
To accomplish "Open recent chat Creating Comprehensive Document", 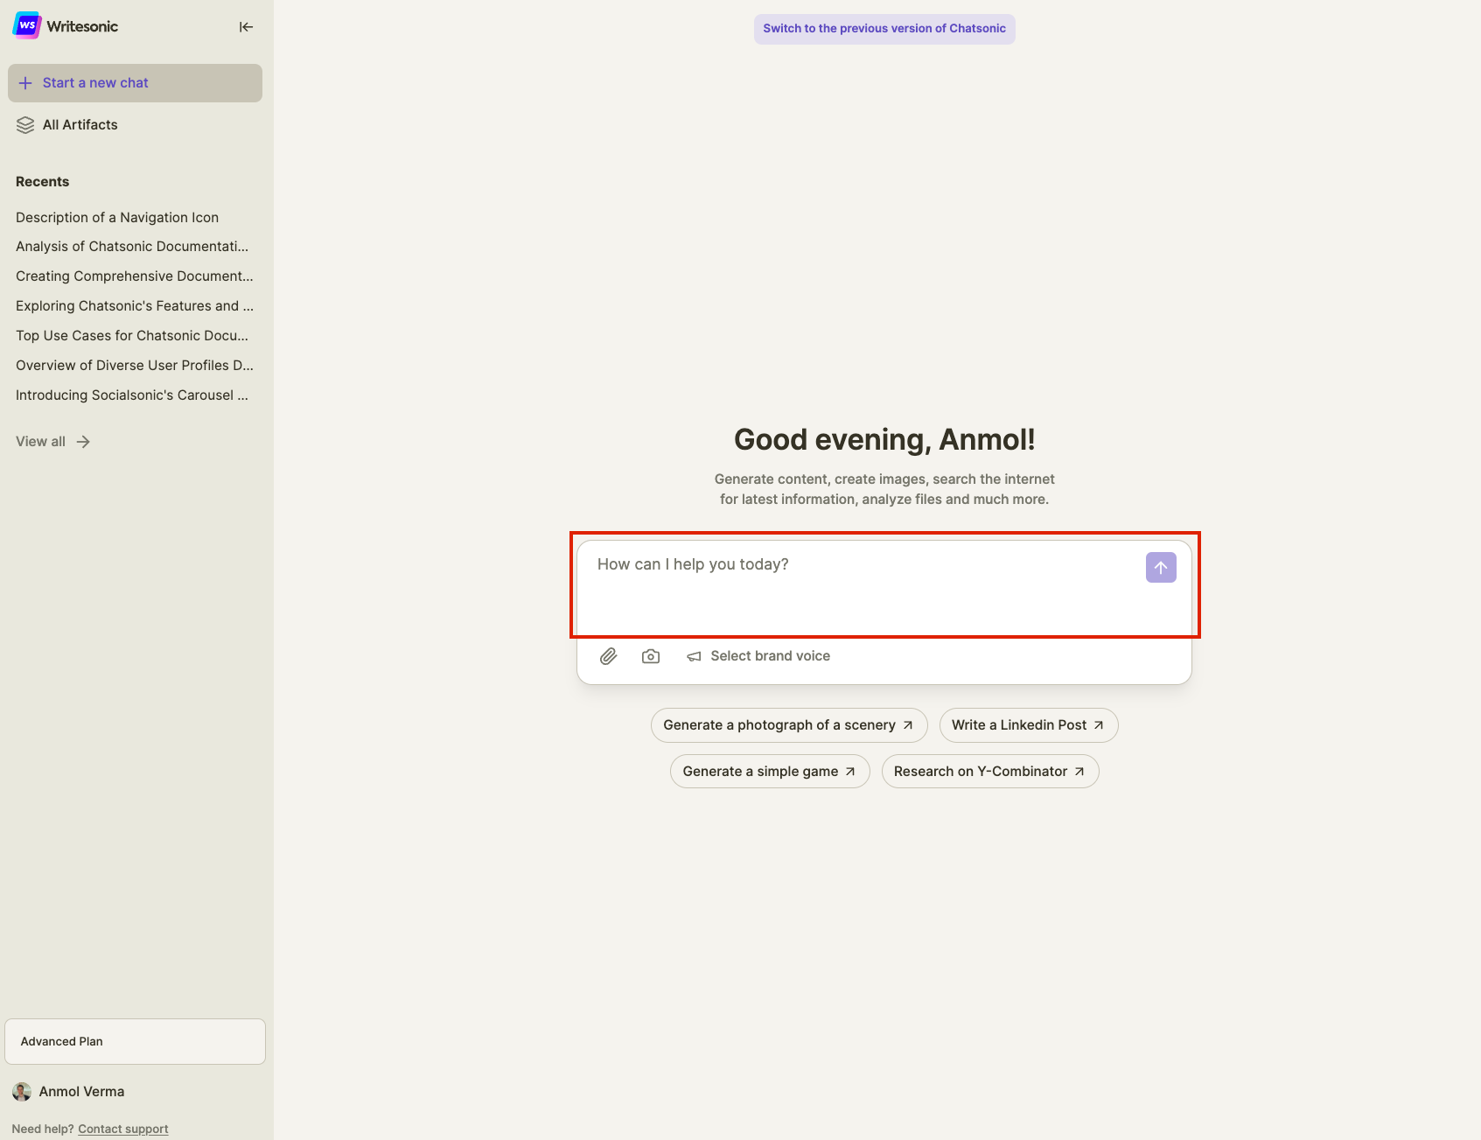I will pos(135,276).
